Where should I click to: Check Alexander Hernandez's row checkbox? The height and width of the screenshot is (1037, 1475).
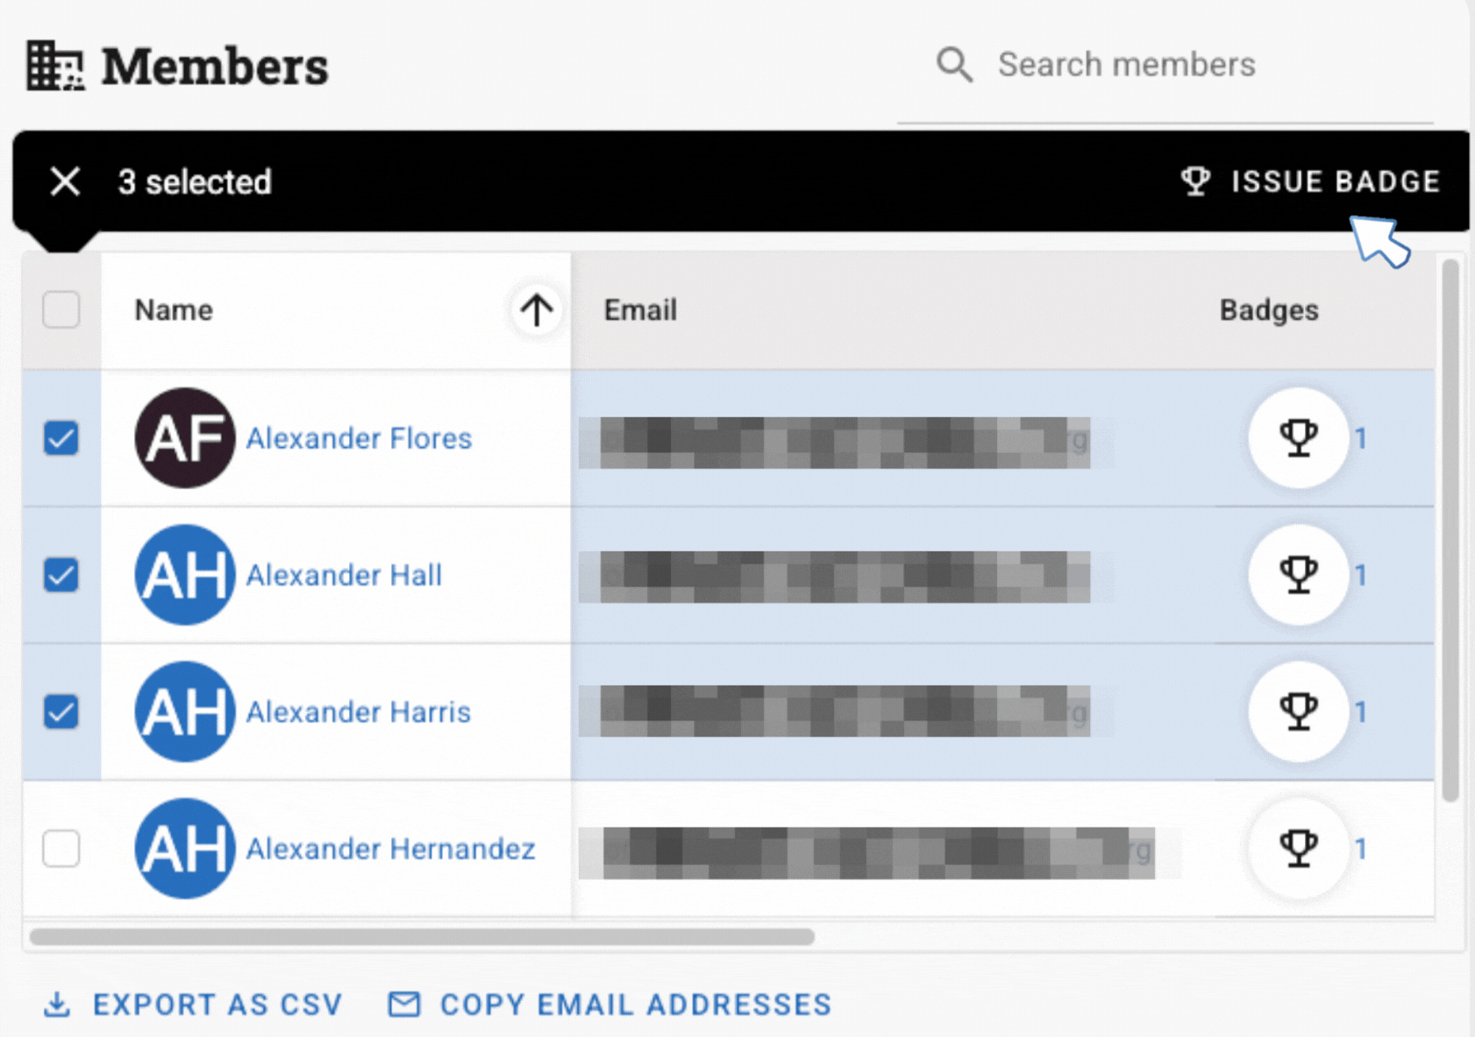coord(61,849)
